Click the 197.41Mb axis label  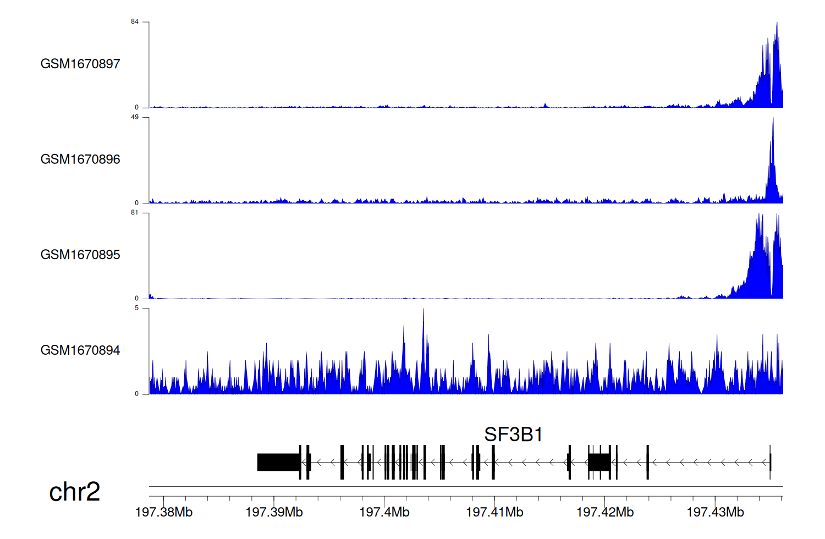494,513
